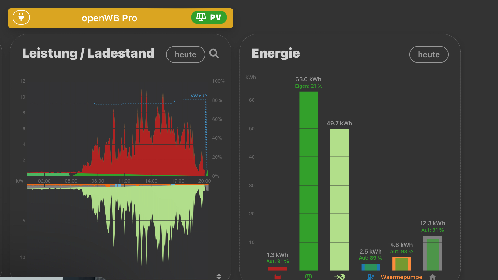Image resolution: width=498 pixels, height=280 pixels.
Task: Click the magnifier zoom icon beside the power graph
Action: tap(214, 54)
